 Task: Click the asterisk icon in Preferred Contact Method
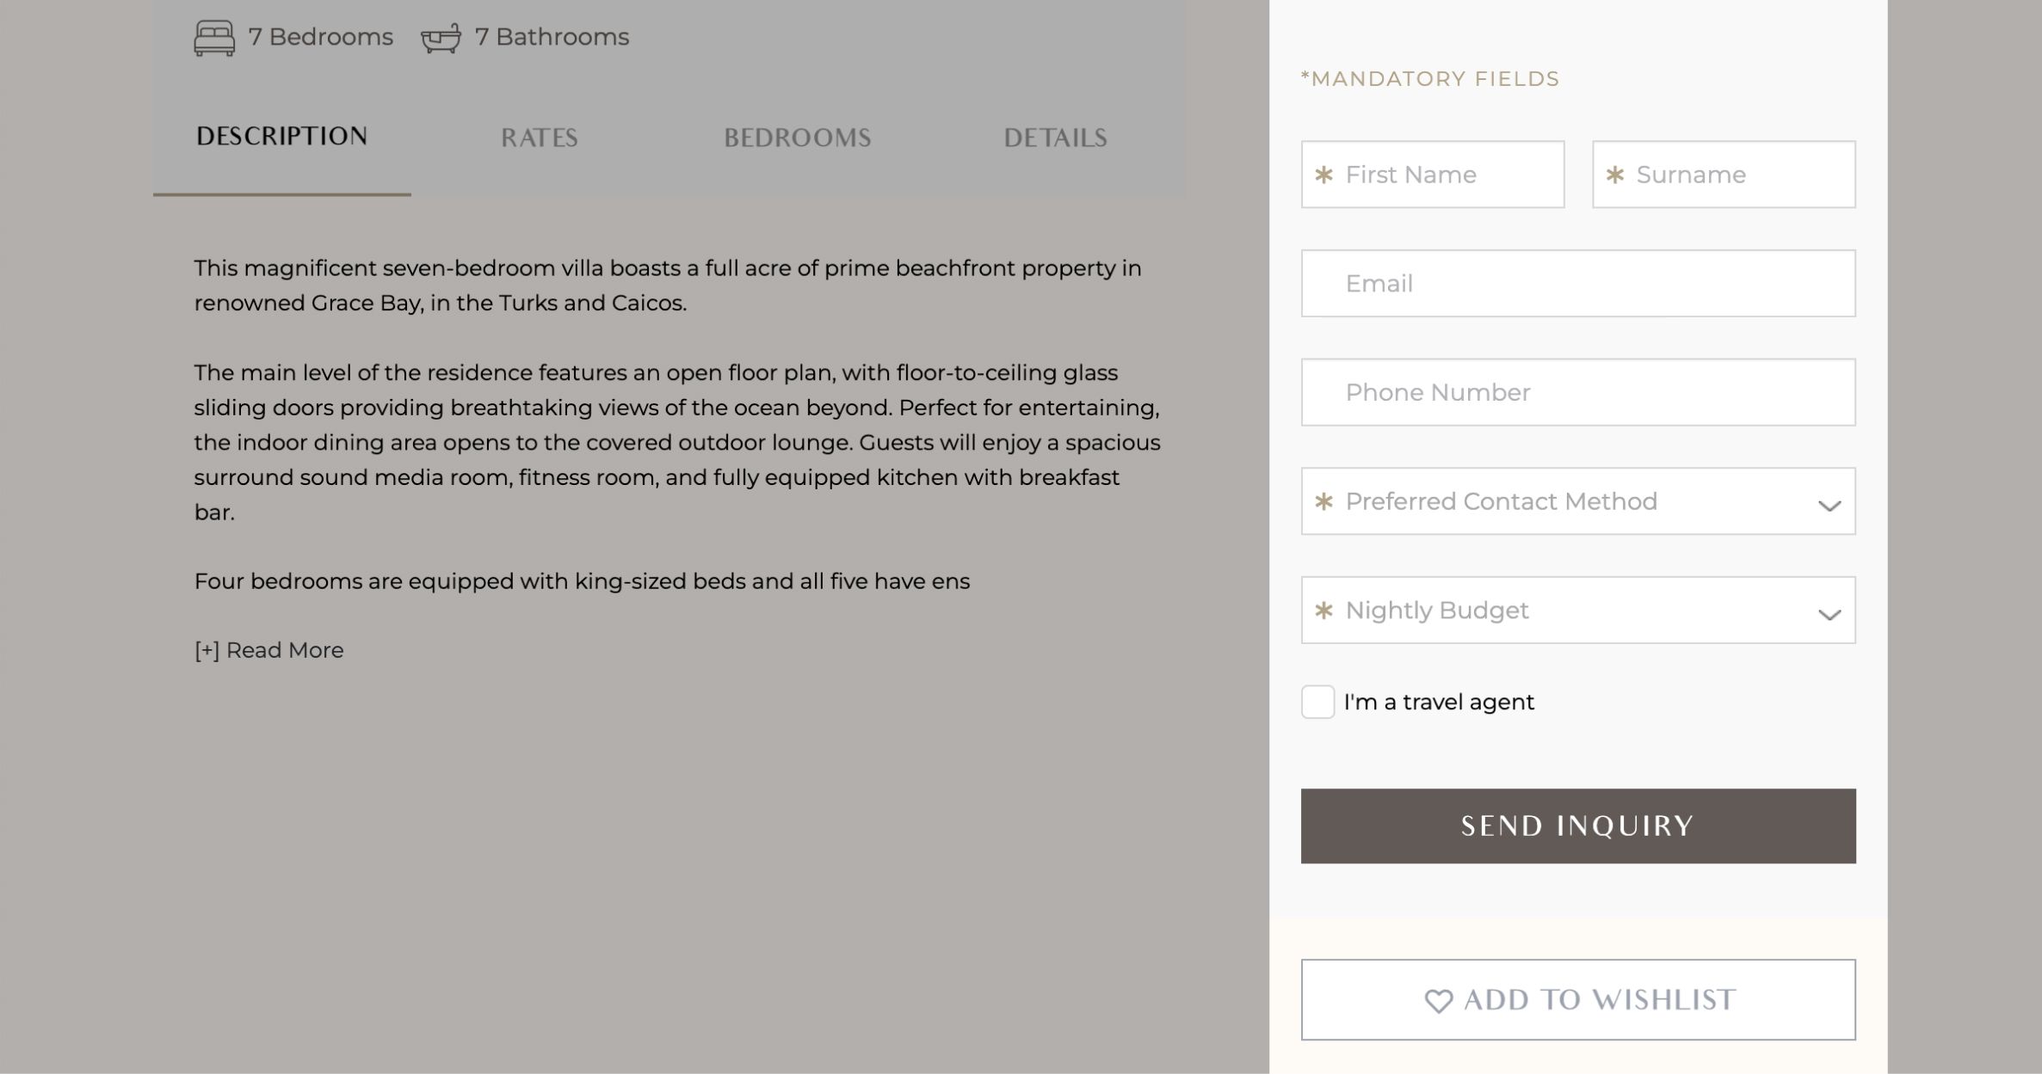click(1323, 501)
